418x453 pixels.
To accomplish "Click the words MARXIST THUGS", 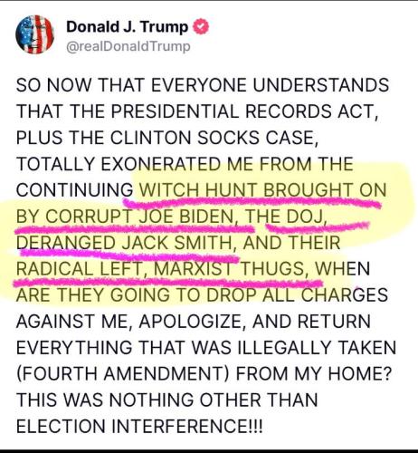I will pyautogui.click(x=229, y=269).
